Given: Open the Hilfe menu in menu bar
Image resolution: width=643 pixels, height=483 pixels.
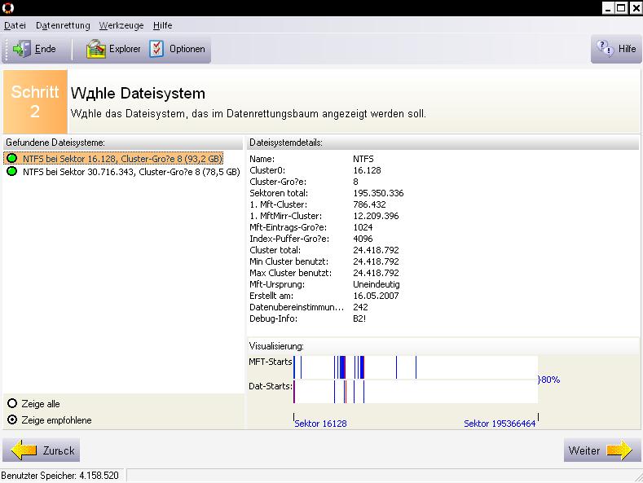Looking at the screenshot, I should pyautogui.click(x=162, y=25).
